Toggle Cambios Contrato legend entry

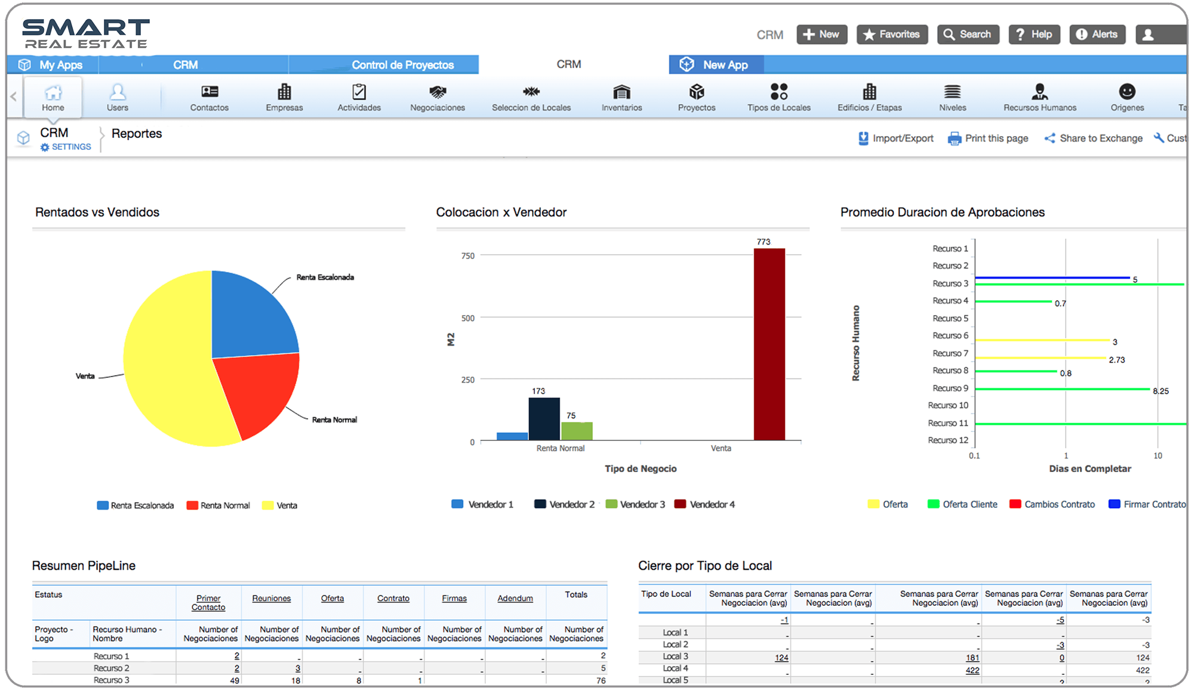pyautogui.click(x=1052, y=504)
